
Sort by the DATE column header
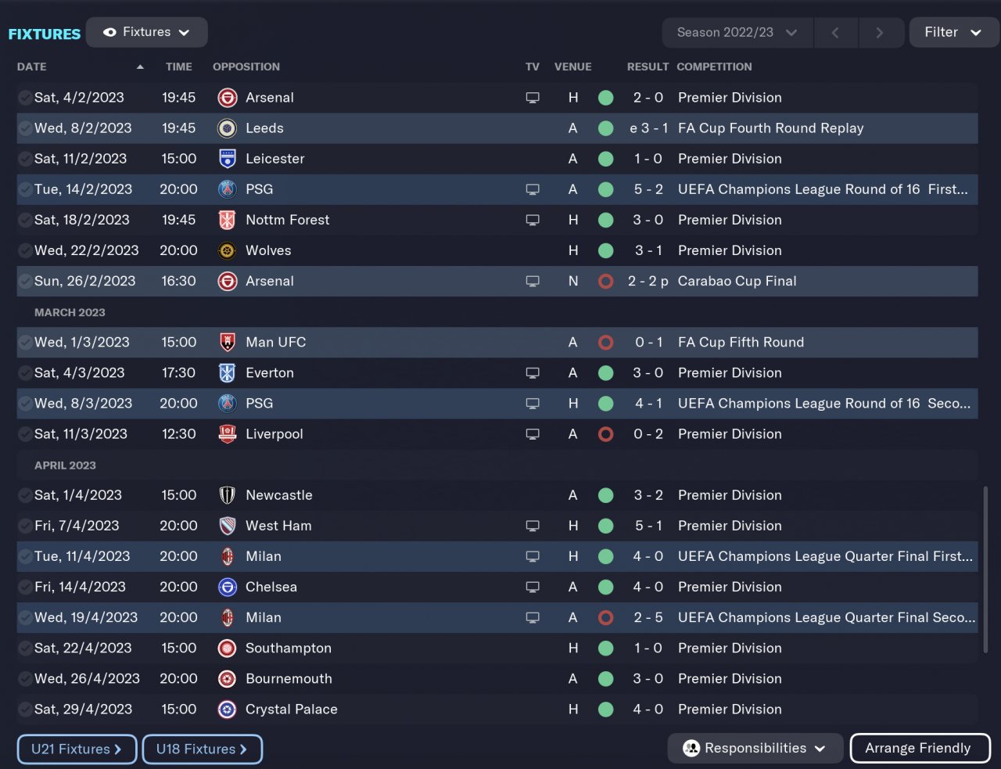(x=32, y=66)
